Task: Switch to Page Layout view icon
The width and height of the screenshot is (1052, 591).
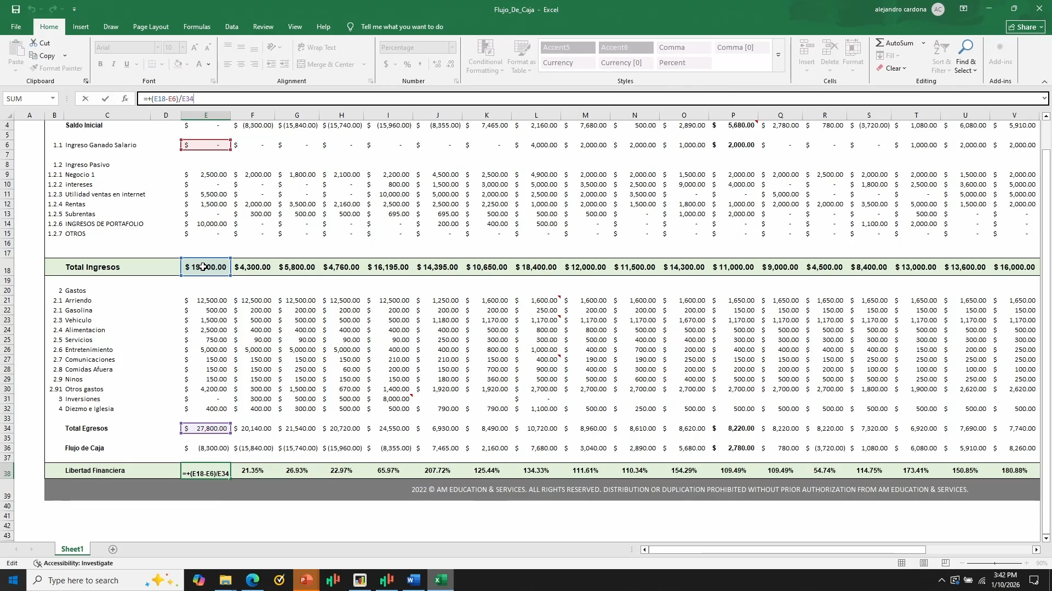Action: click(x=924, y=563)
